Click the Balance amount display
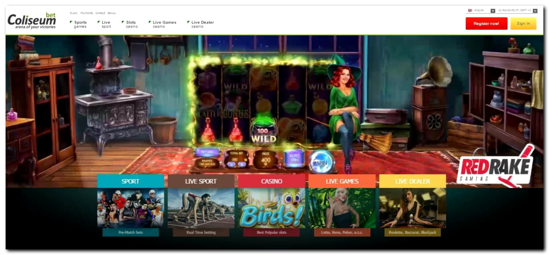The height and width of the screenshot is (255, 549). click(207, 163)
